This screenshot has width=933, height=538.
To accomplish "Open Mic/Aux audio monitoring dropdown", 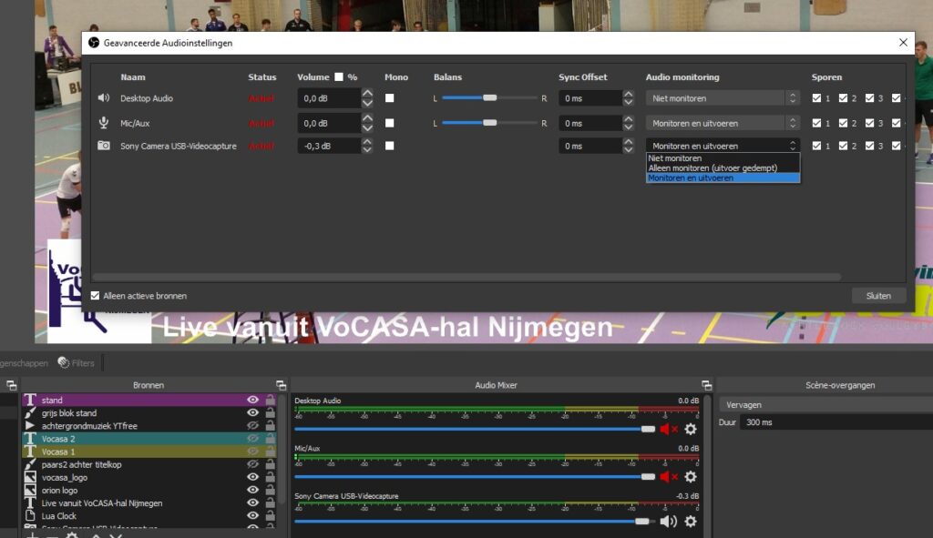I will click(723, 123).
